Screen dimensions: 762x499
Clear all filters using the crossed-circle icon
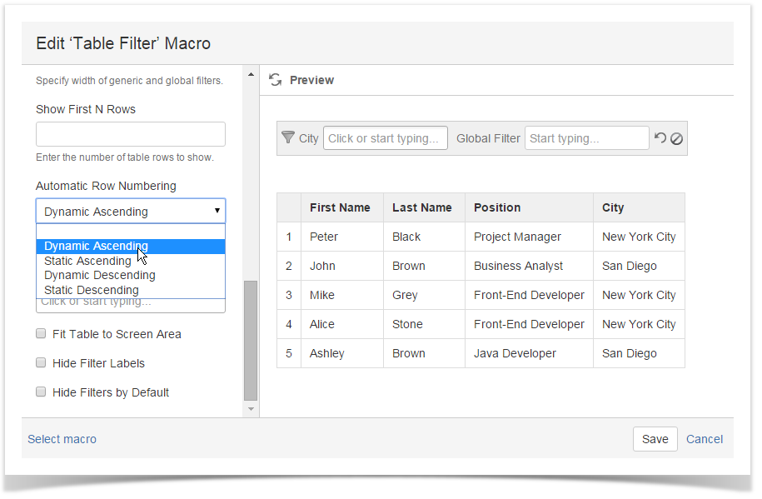click(675, 137)
